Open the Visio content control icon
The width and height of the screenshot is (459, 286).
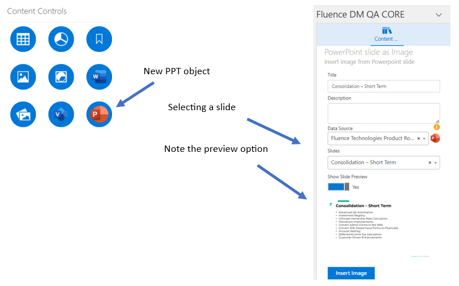(61, 114)
